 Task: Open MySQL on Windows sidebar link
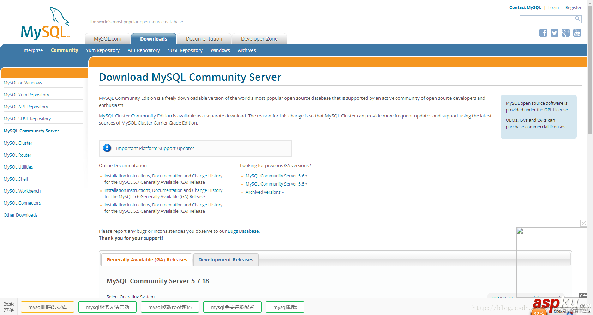(x=23, y=83)
